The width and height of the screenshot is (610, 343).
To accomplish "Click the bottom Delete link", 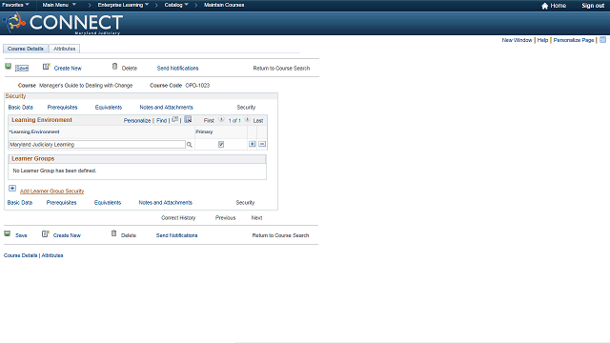I will (129, 235).
